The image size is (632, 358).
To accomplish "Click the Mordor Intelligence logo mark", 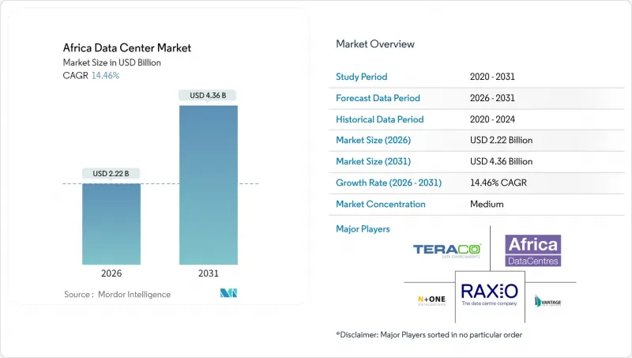I will [x=229, y=294].
